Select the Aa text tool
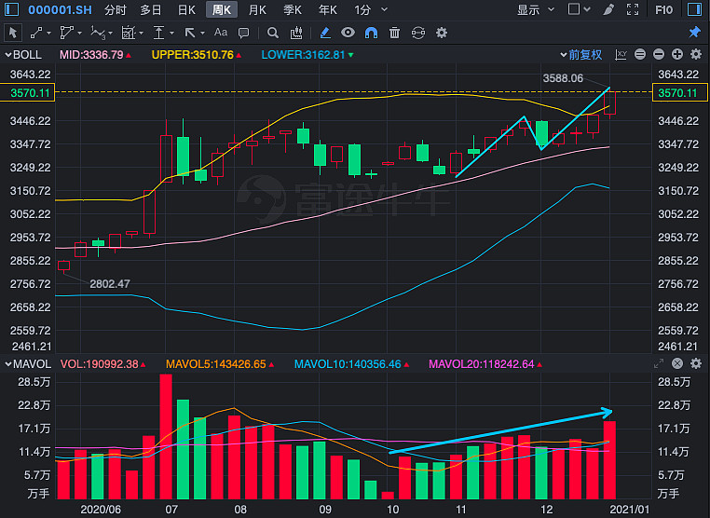Viewport: 710px width, 518px height. pos(221,33)
